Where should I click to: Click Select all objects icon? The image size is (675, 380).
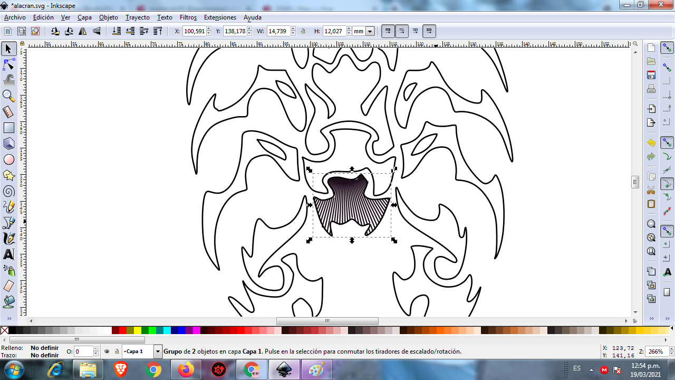coord(8,31)
